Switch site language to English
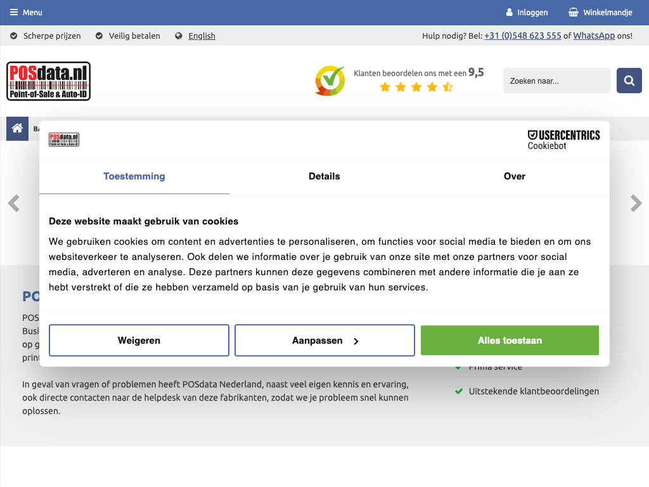Screen dimensions: 649x487 [x=202, y=36]
